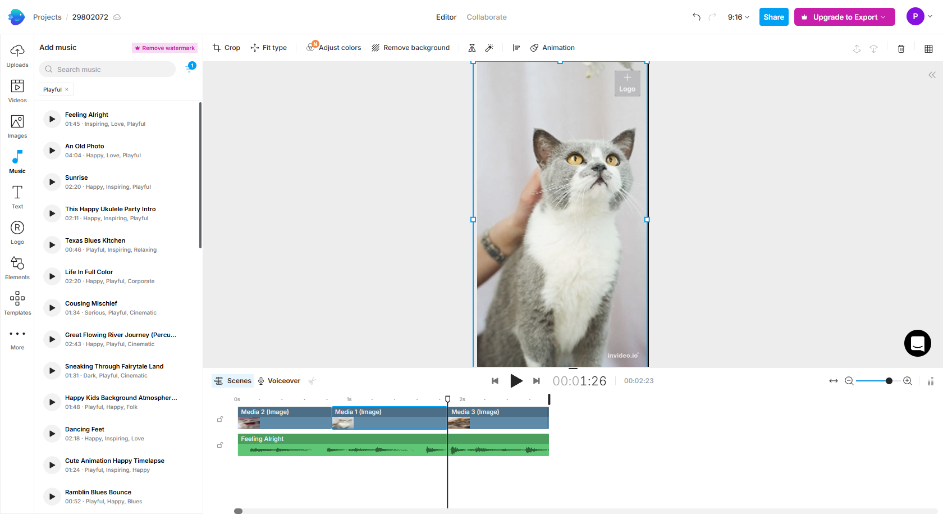943x514 pixels.
Task: Add Logo placeholder on canvas
Action: [x=628, y=83]
